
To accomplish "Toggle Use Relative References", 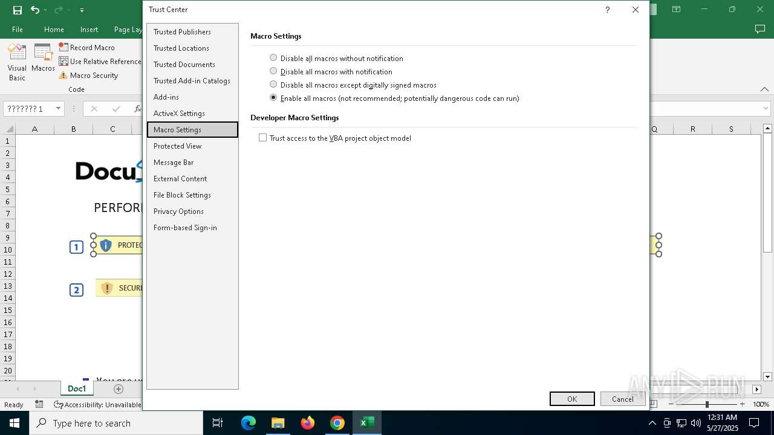I will tap(100, 61).
